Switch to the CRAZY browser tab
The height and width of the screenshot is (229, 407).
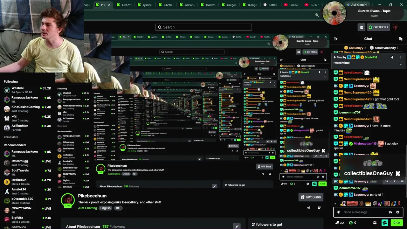(124, 5)
